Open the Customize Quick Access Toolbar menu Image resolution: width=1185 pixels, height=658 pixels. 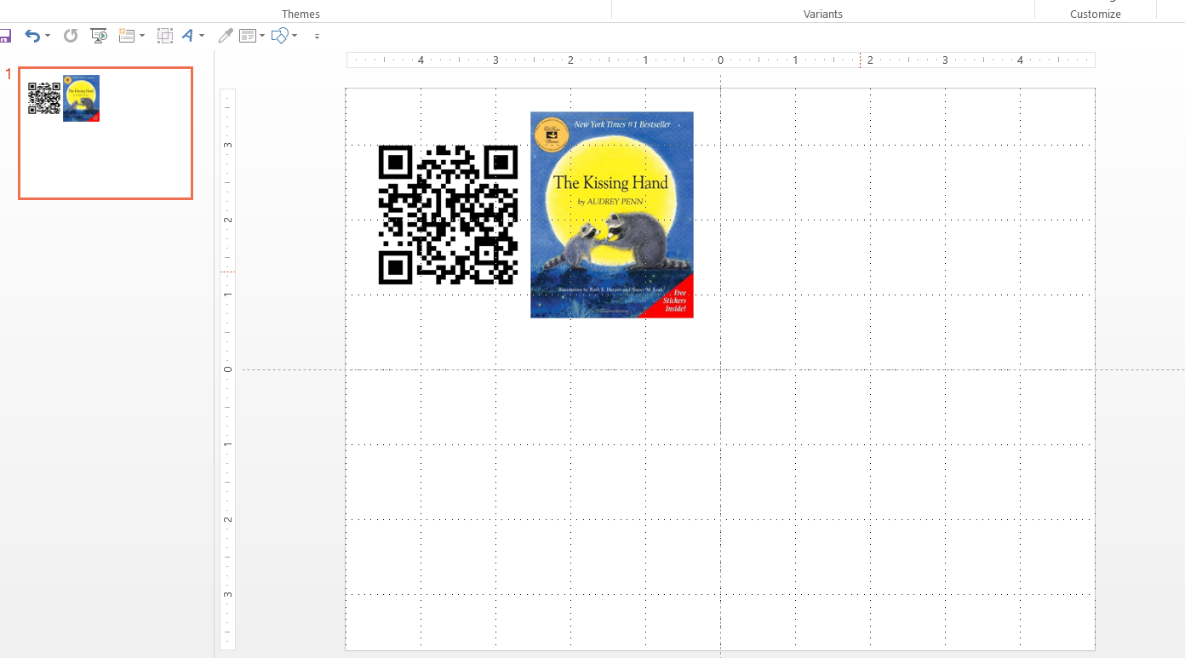point(316,36)
